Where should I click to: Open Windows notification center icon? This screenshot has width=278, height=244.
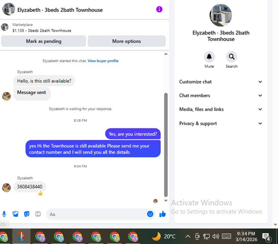(267, 237)
